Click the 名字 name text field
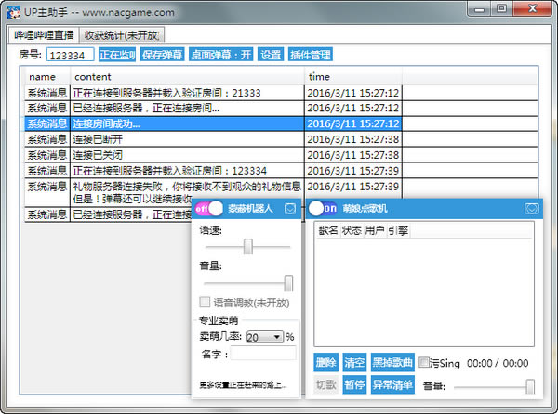Image resolution: width=558 pixels, height=414 pixels. pos(263,354)
